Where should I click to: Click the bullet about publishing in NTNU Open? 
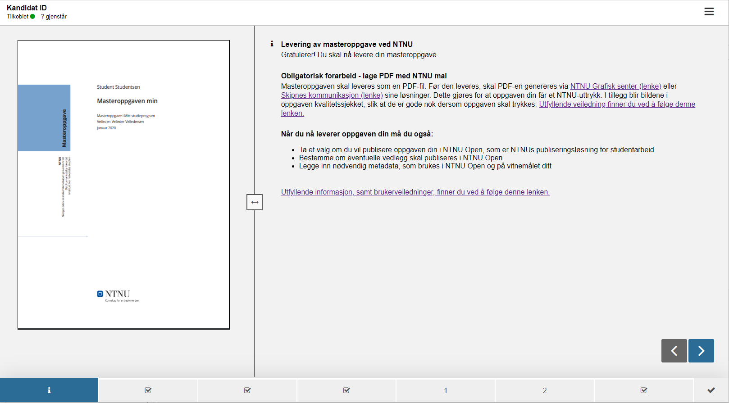pyautogui.click(x=477, y=149)
